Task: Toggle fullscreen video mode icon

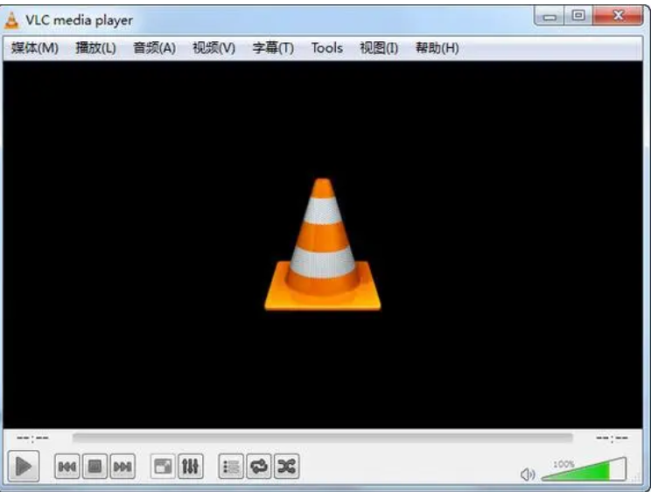Action: (x=163, y=467)
